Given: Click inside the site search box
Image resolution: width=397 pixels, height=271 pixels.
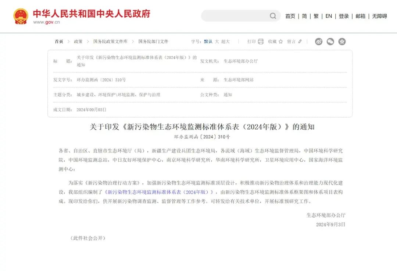Looking at the screenshot, I should coord(236,16).
